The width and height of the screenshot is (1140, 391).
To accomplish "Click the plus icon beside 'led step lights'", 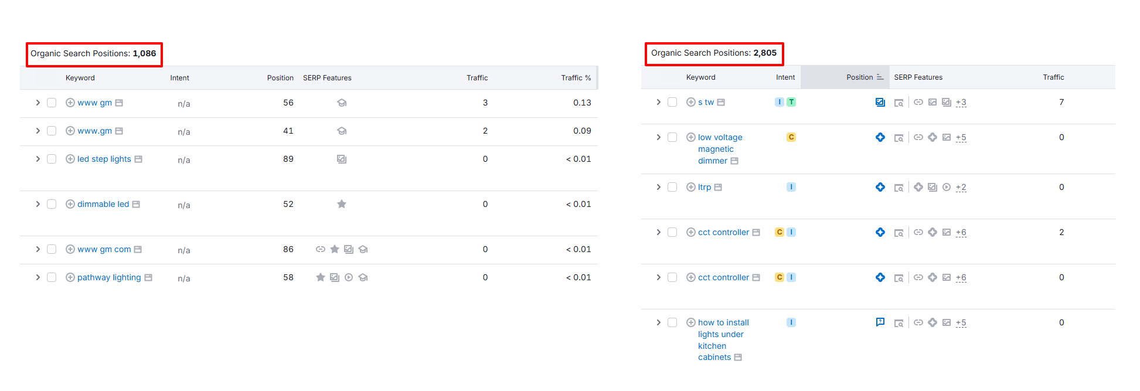I will (x=70, y=159).
